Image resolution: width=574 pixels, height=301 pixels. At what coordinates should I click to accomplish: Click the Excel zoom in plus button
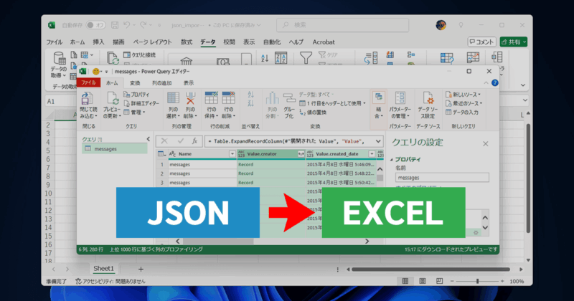502,281
